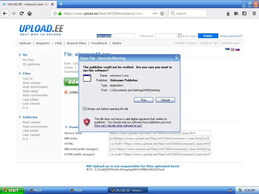259x194 pixels.
Task: Select the BBCode(with image) field
Action: pos(160,149)
